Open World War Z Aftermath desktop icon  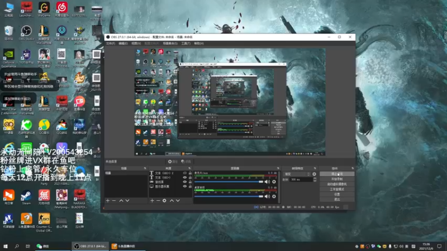[8, 105]
